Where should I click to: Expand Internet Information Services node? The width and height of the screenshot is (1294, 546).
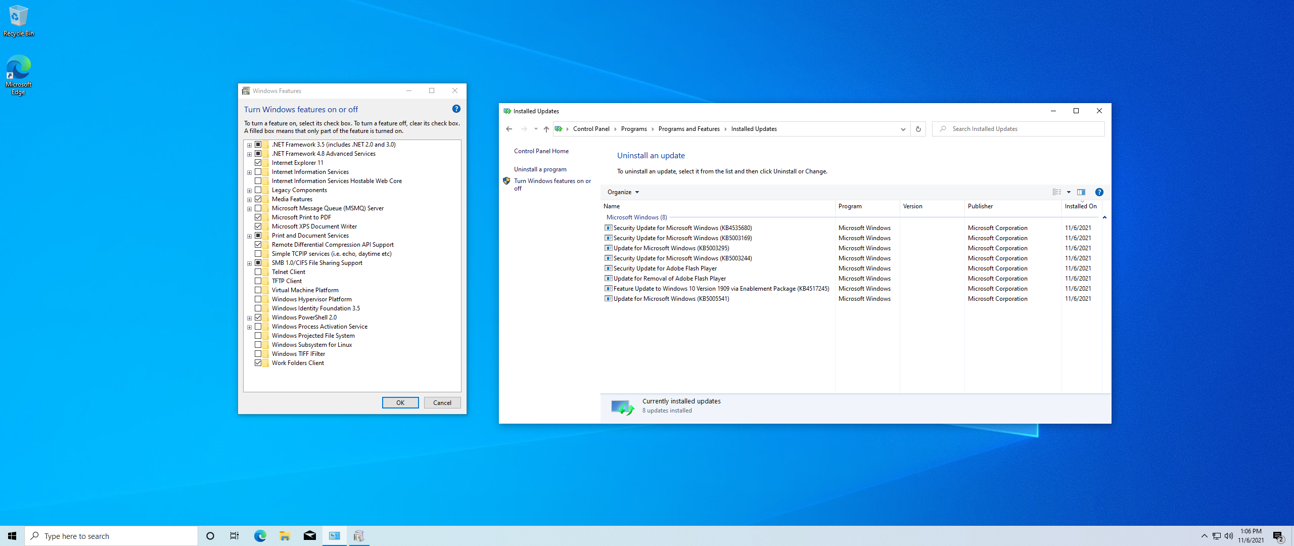click(249, 172)
